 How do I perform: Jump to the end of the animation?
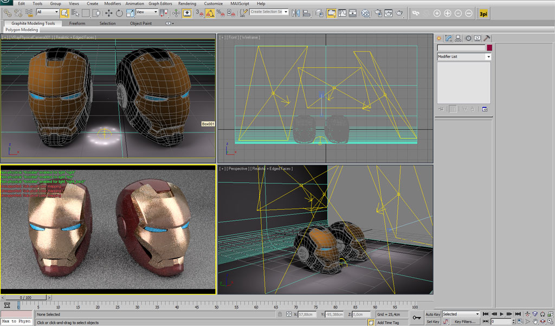(518, 314)
